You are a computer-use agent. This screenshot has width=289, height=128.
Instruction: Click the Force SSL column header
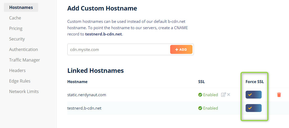pyautogui.click(x=255, y=81)
